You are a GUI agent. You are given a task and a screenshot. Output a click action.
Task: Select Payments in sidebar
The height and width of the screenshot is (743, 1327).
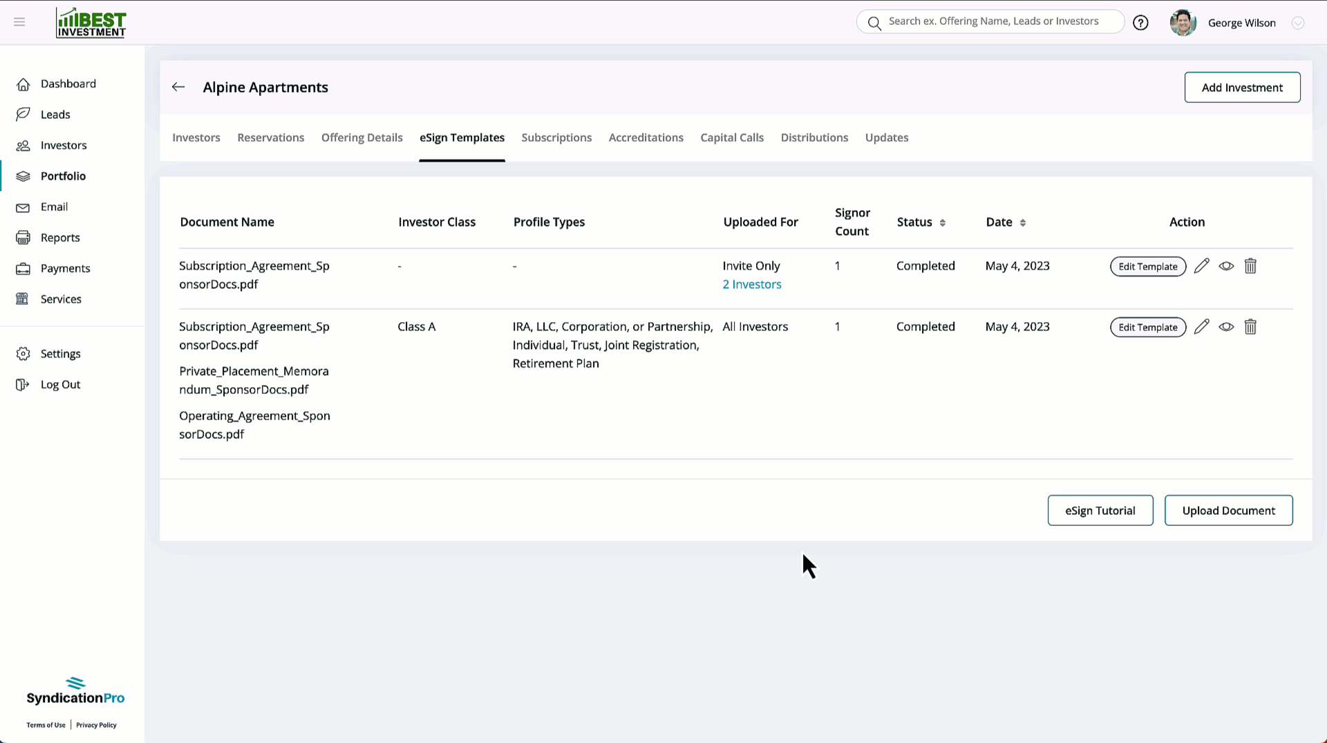[66, 268]
